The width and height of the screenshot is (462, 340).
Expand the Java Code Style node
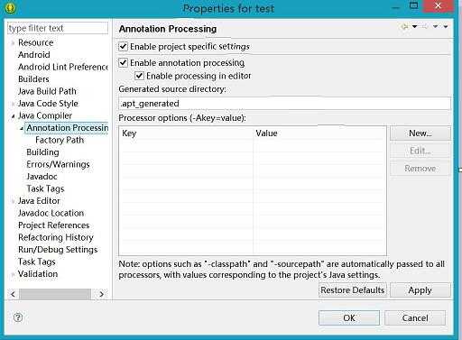(x=13, y=104)
